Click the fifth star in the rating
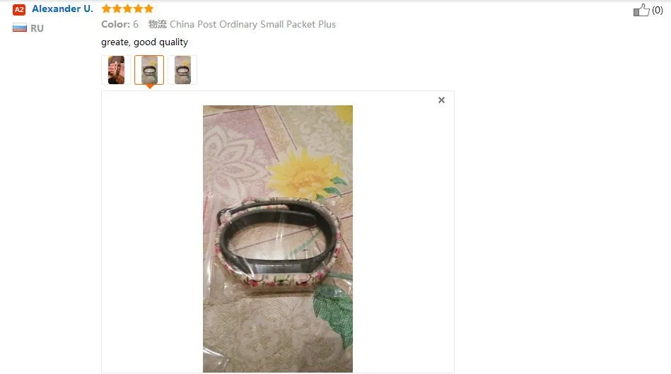 point(148,8)
